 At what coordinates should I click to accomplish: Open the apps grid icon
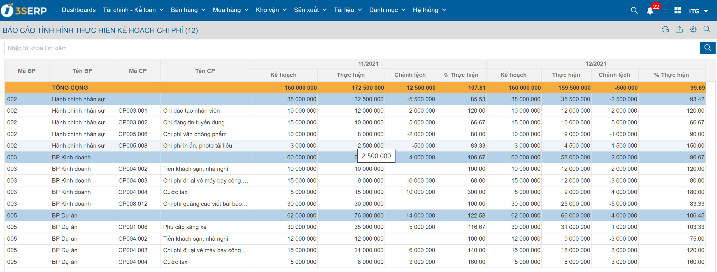tap(678, 10)
